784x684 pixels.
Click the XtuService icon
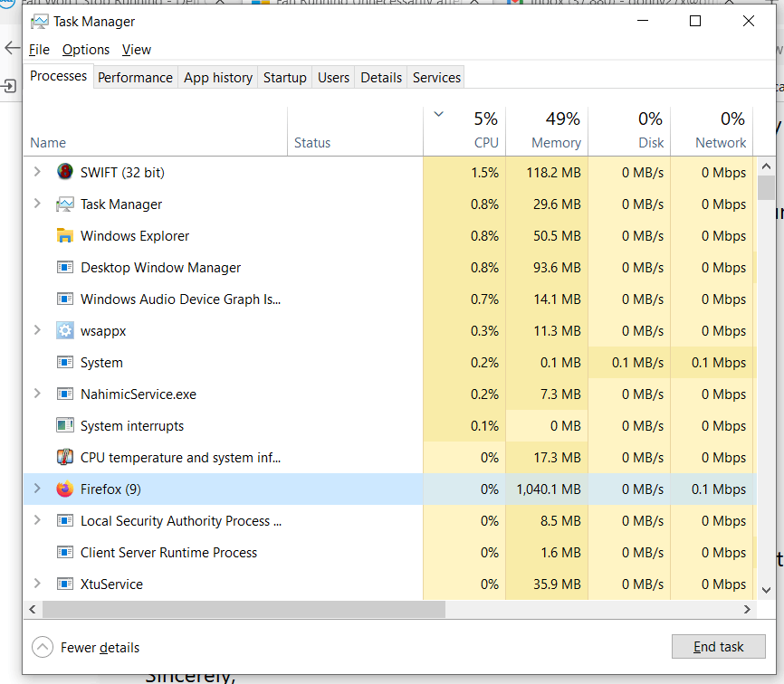(65, 584)
